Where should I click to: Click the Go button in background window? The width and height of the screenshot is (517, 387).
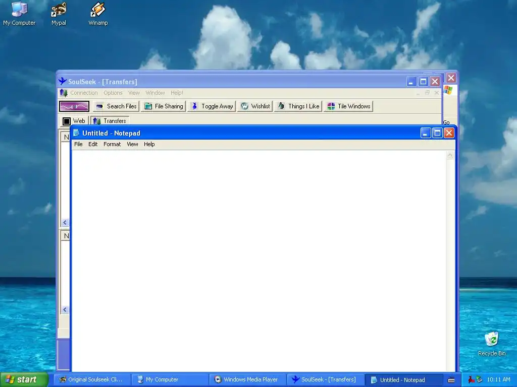click(446, 122)
